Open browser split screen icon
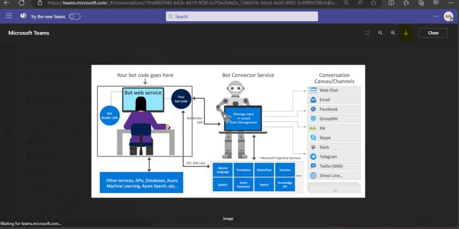Image resolution: width=459 pixels, height=229 pixels. [391, 3]
